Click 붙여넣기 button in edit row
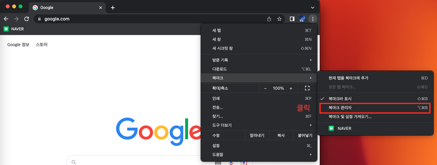This screenshot has height=165, width=437. coord(305,135)
